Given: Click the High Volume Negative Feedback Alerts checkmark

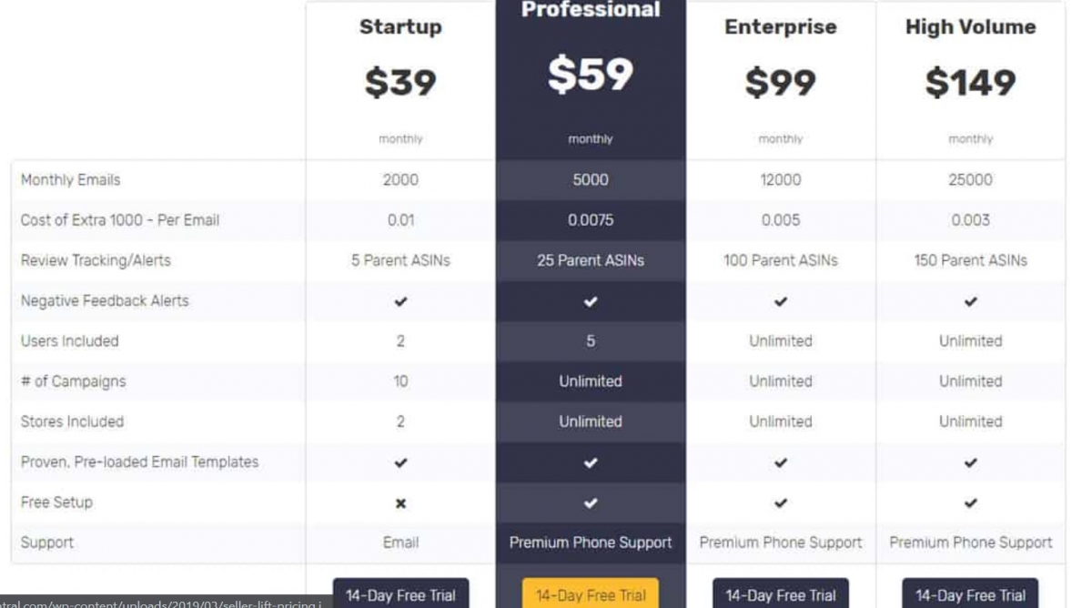Looking at the screenshot, I should [x=971, y=301].
